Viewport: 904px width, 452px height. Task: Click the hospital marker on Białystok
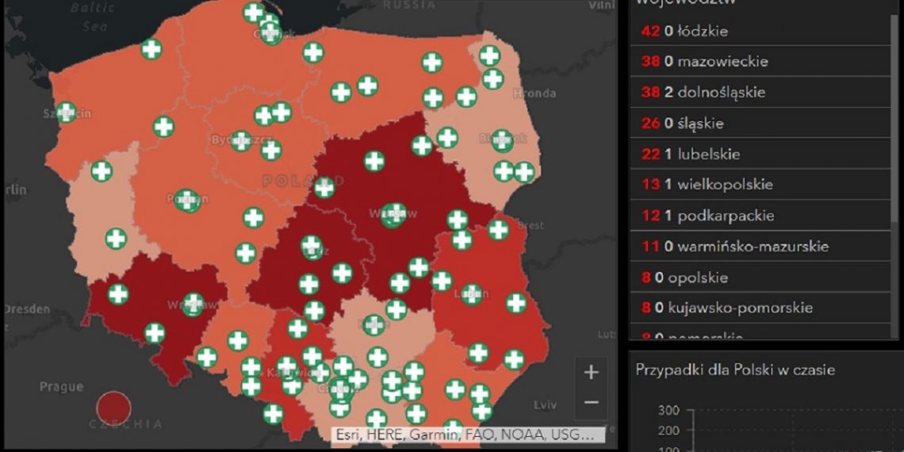pyautogui.click(x=503, y=140)
